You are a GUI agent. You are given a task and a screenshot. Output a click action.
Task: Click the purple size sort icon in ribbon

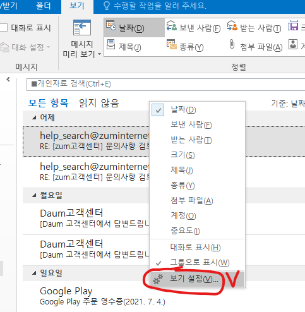[293, 26]
